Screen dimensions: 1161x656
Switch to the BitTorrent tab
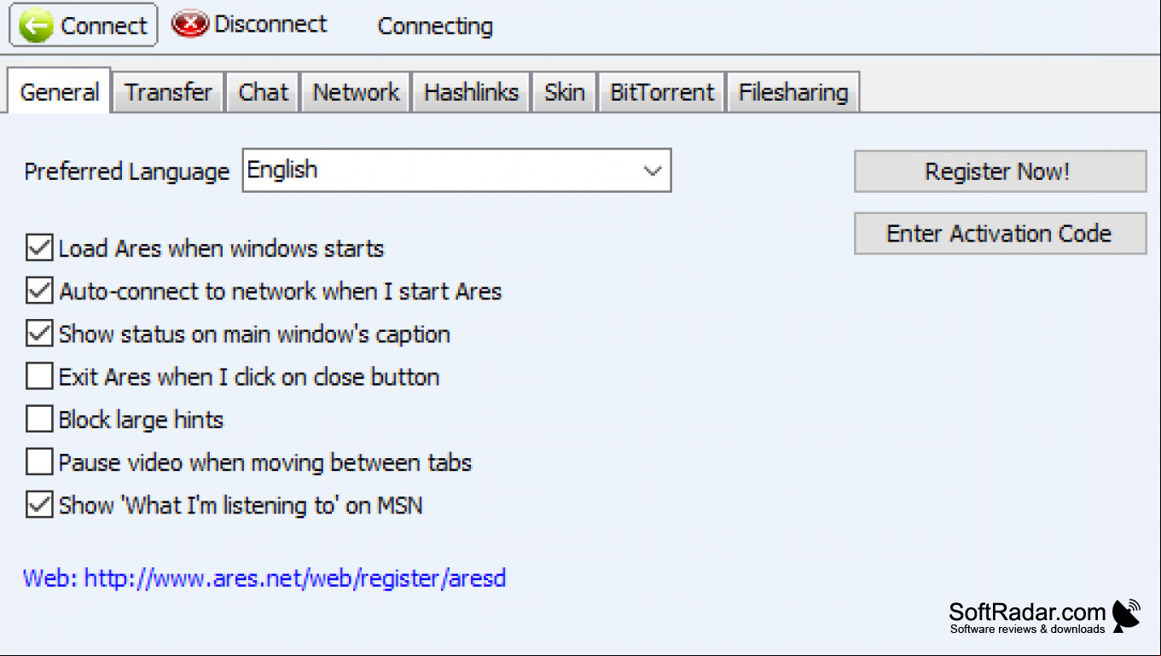[x=662, y=92]
